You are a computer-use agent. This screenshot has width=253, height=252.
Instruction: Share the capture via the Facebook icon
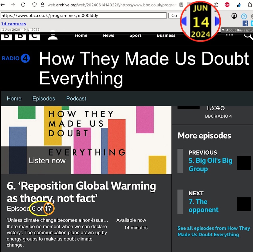coord(245,23)
